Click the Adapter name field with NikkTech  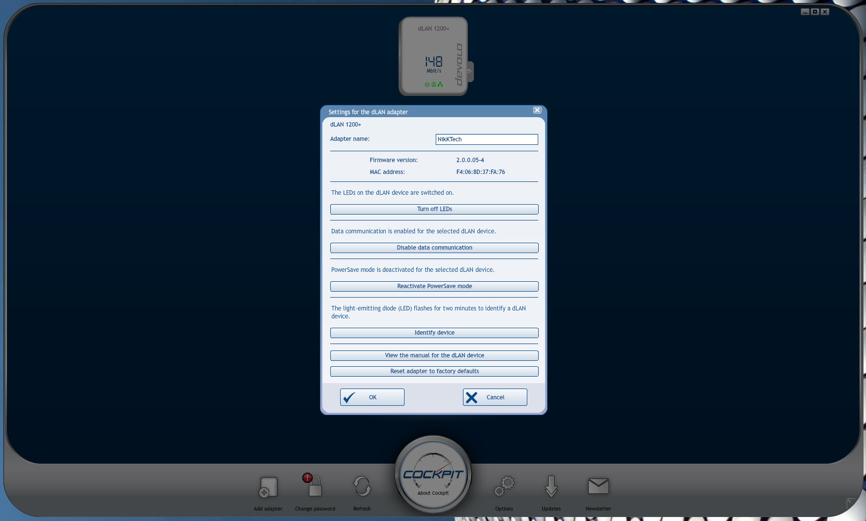(x=487, y=139)
